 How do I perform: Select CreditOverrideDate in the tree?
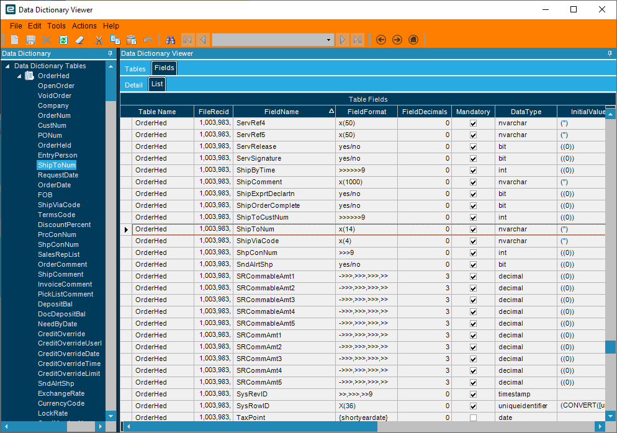[68, 354]
